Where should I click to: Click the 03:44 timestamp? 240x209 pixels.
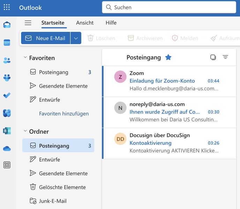pos(213,81)
